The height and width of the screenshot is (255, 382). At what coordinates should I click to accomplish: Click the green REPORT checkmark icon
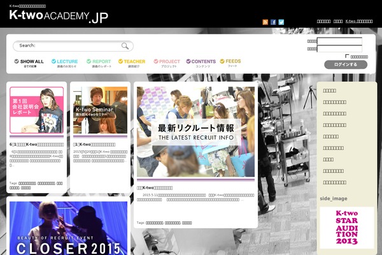coord(88,61)
